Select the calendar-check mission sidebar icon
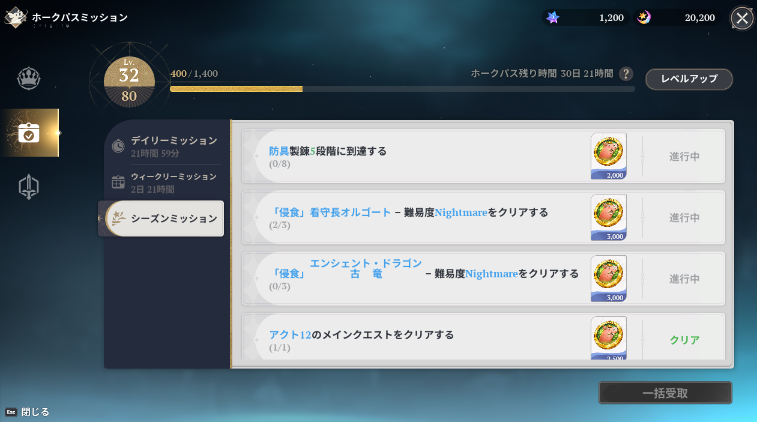This screenshot has width=757, height=422. pyautogui.click(x=29, y=133)
